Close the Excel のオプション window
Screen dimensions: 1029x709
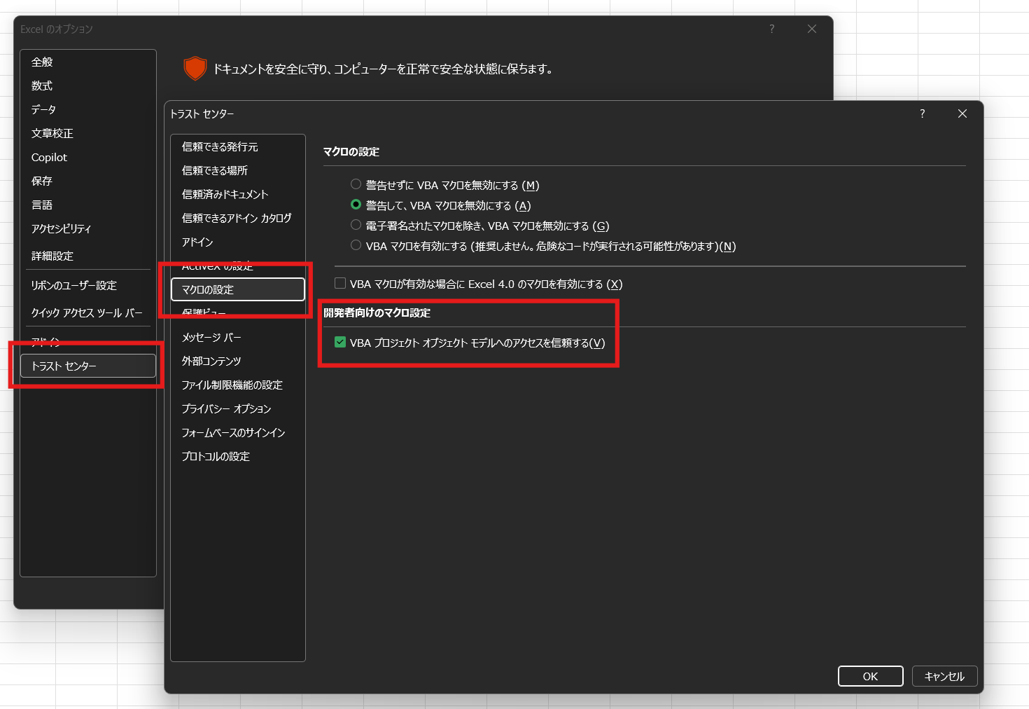point(812,29)
